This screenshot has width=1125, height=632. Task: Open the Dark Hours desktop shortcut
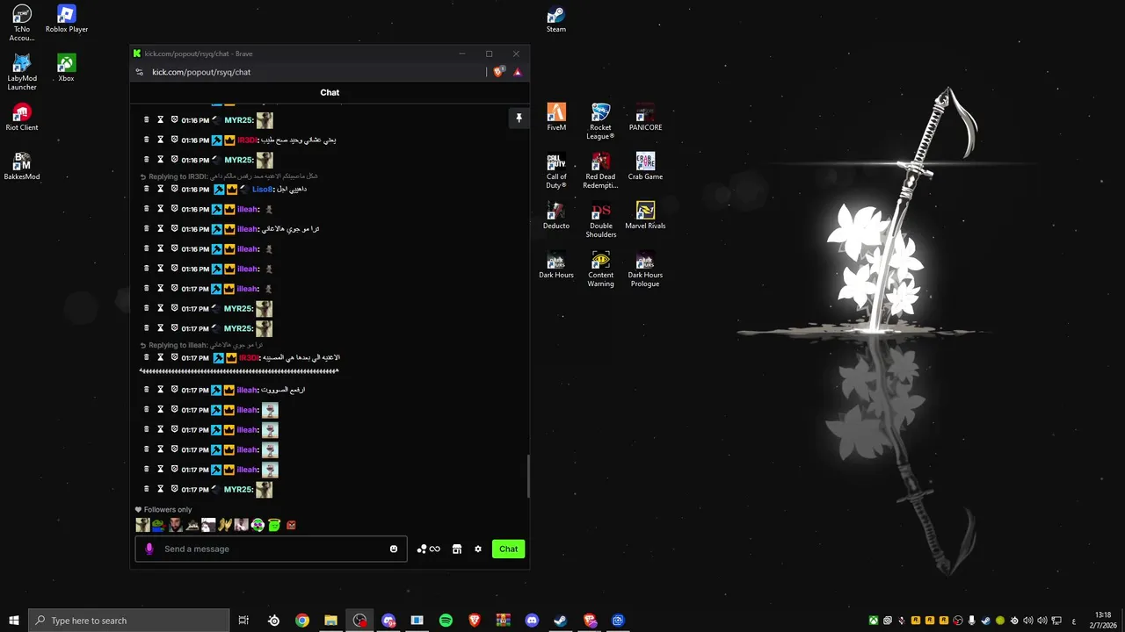pos(556,265)
